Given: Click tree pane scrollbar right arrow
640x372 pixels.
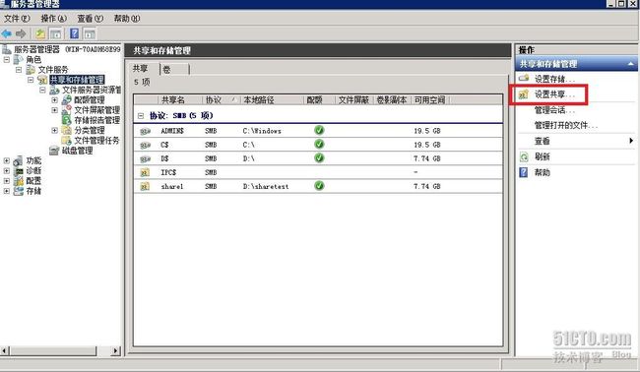Looking at the screenshot, I should (116, 350).
